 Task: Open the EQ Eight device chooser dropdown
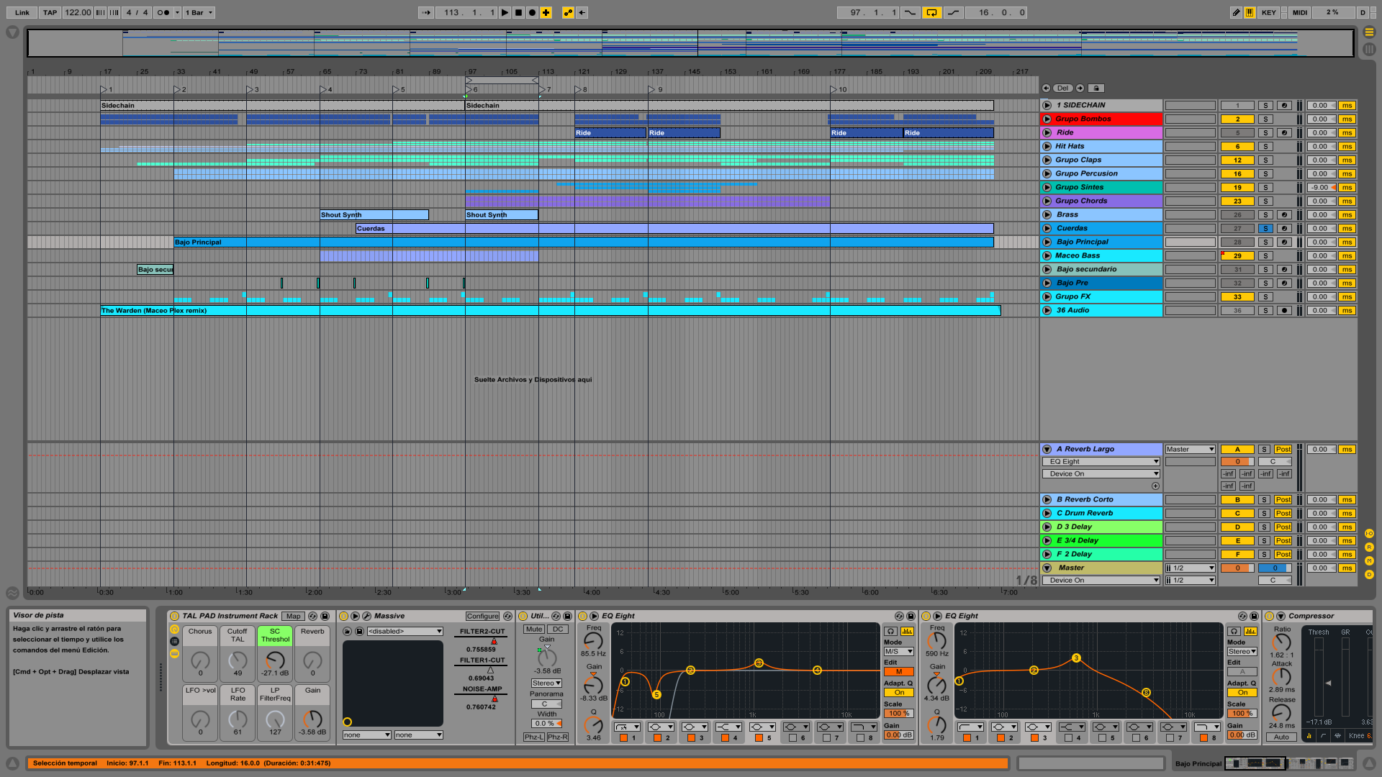pyautogui.click(x=1101, y=461)
